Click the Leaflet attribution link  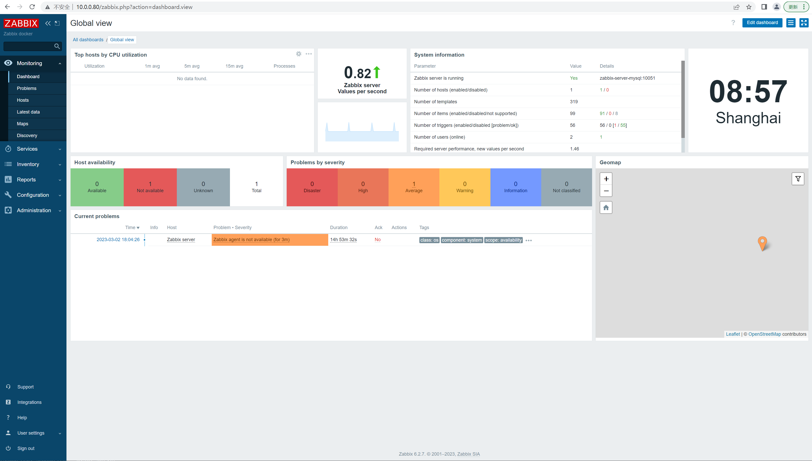(x=733, y=334)
